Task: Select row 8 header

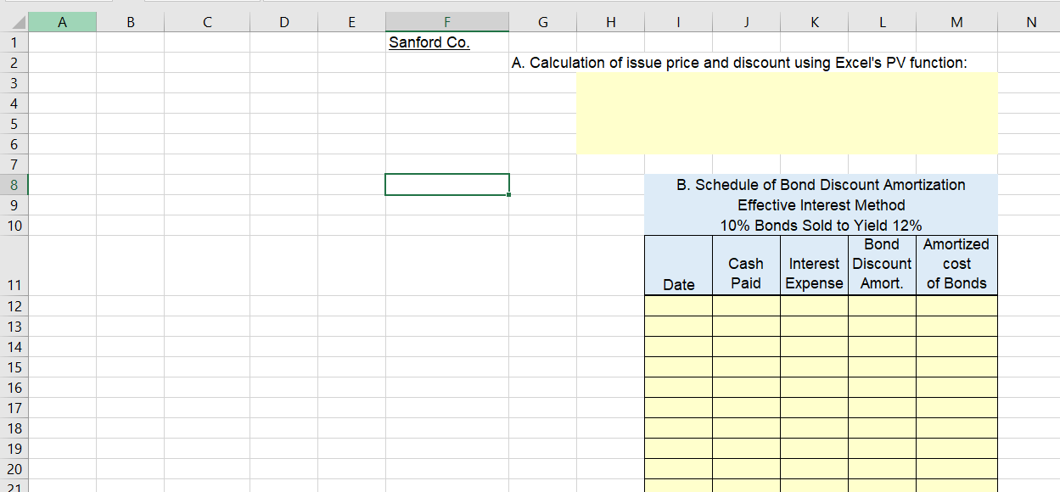Action: 14,185
